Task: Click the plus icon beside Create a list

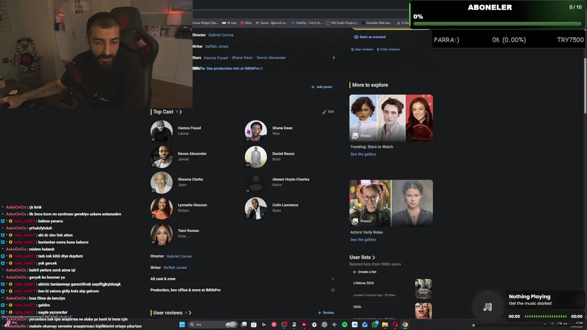Action: 354,272
